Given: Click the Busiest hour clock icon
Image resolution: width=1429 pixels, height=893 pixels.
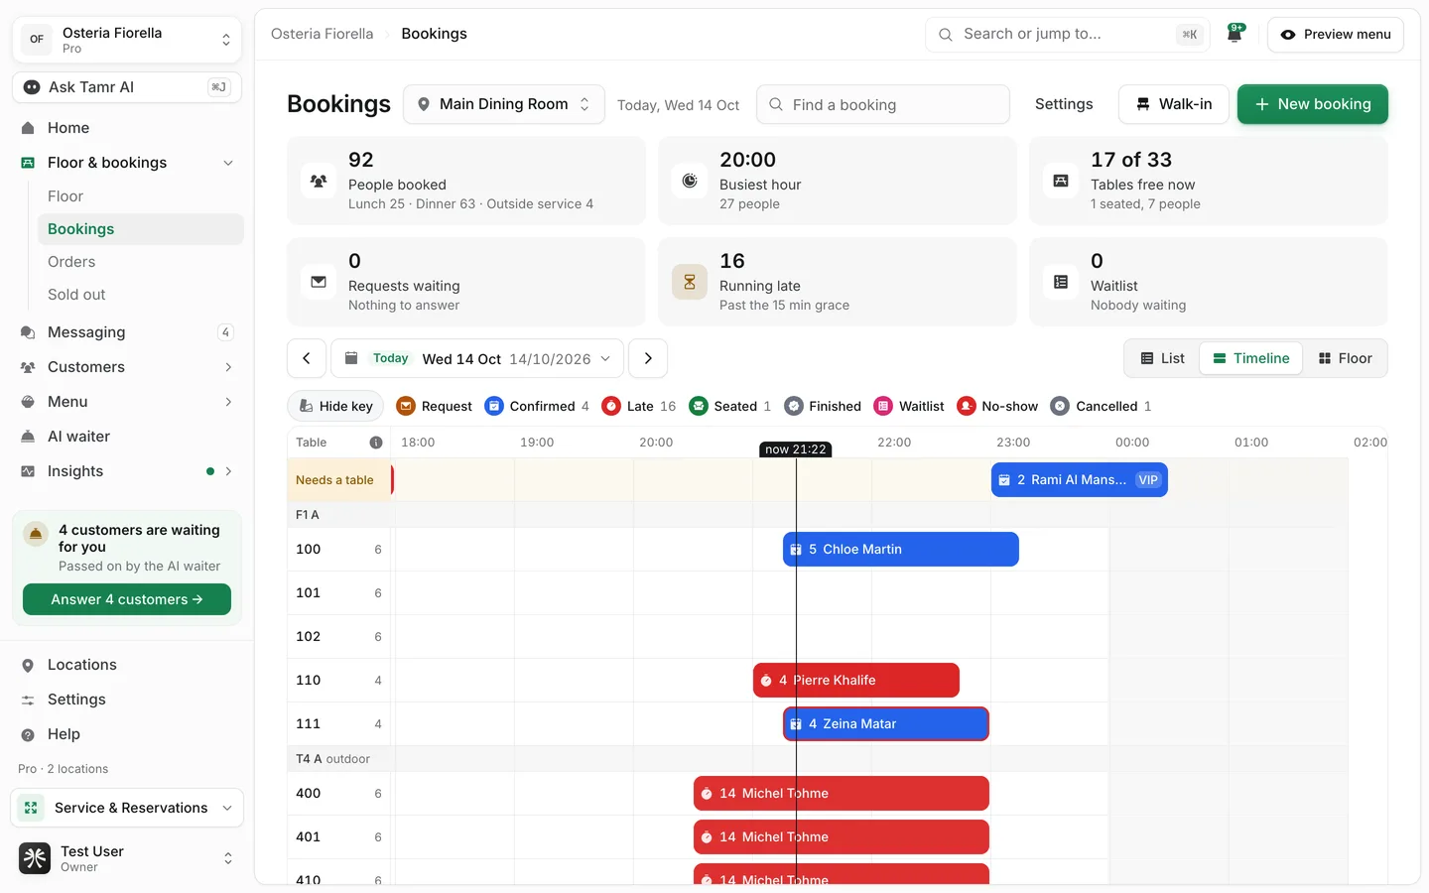Looking at the screenshot, I should [690, 181].
